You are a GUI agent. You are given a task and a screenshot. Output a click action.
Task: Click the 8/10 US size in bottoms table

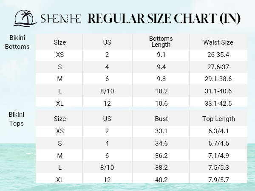[x=107, y=91]
